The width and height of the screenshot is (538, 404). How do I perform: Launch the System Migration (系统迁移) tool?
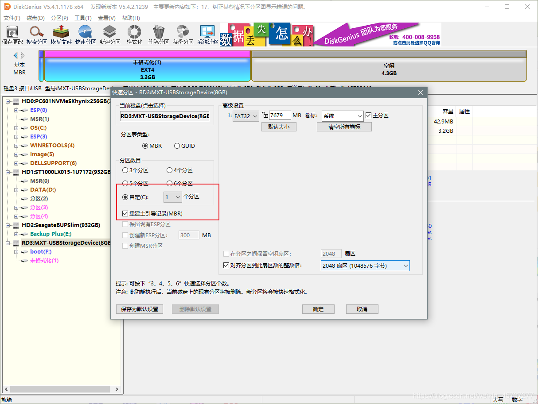(x=208, y=35)
